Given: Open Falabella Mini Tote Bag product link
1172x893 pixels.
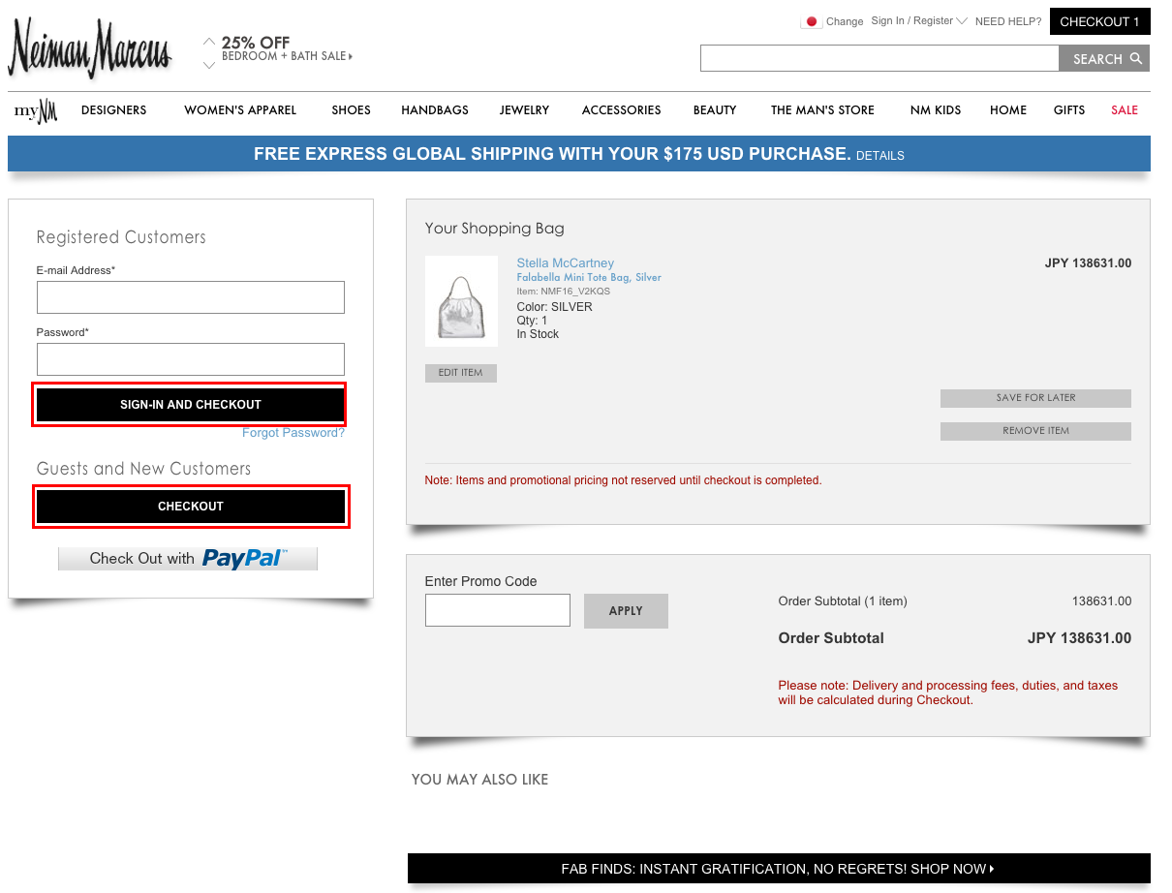Looking at the screenshot, I should pos(589,277).
